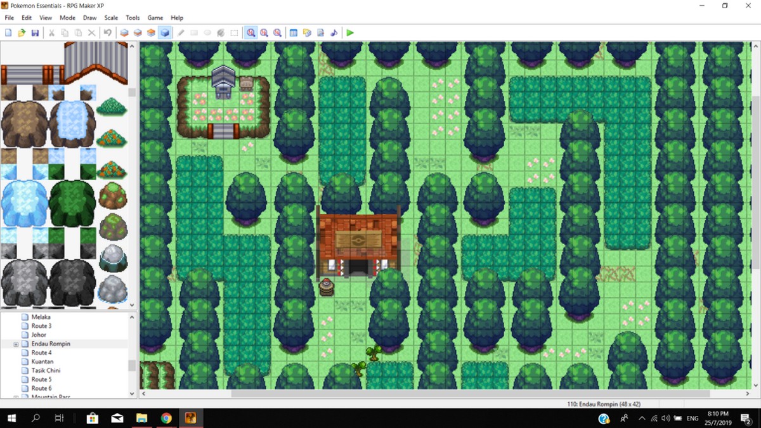761x428 pixels.
Task: Open the Help menu
Action: pos(177,18)
